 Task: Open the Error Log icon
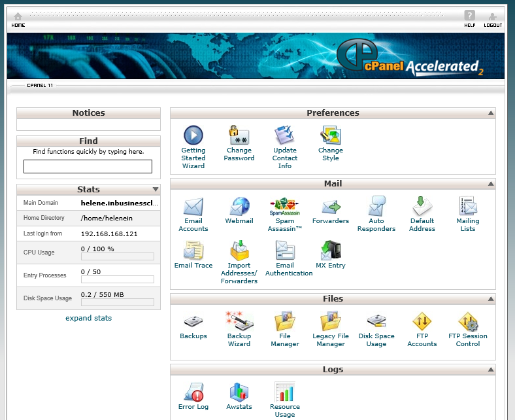point(193,392)
